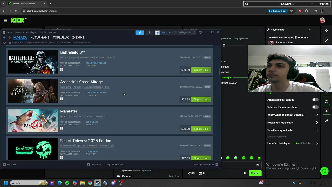Click Korsanlar tag on Sea of Thieves
332x187 pixels.
click(102, 146)
